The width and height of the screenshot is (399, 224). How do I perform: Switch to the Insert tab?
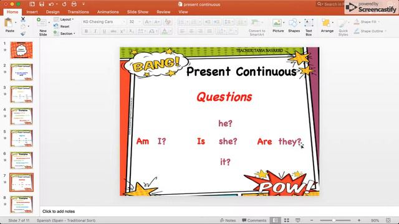click(x=32, y=12)
